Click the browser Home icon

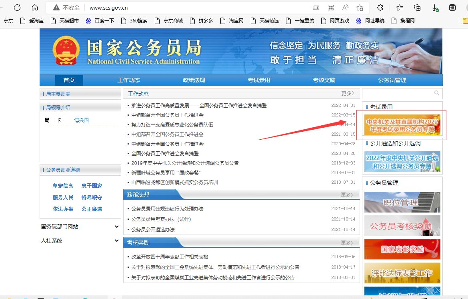(35, 7)
